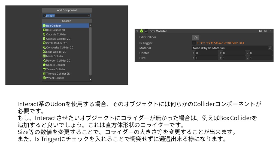Select the Box Collider icon in search results
Image resolution: width=279 pixels, height=157 pixels.
(x=44, y=25)
